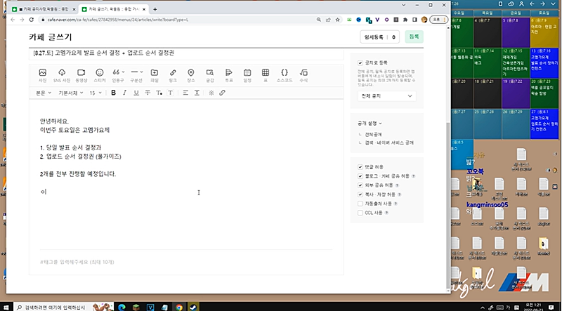Toggle 블로그·카페 공유 허용 checkbox
Viewport: 562px width, 311px height.
point(360,176)
